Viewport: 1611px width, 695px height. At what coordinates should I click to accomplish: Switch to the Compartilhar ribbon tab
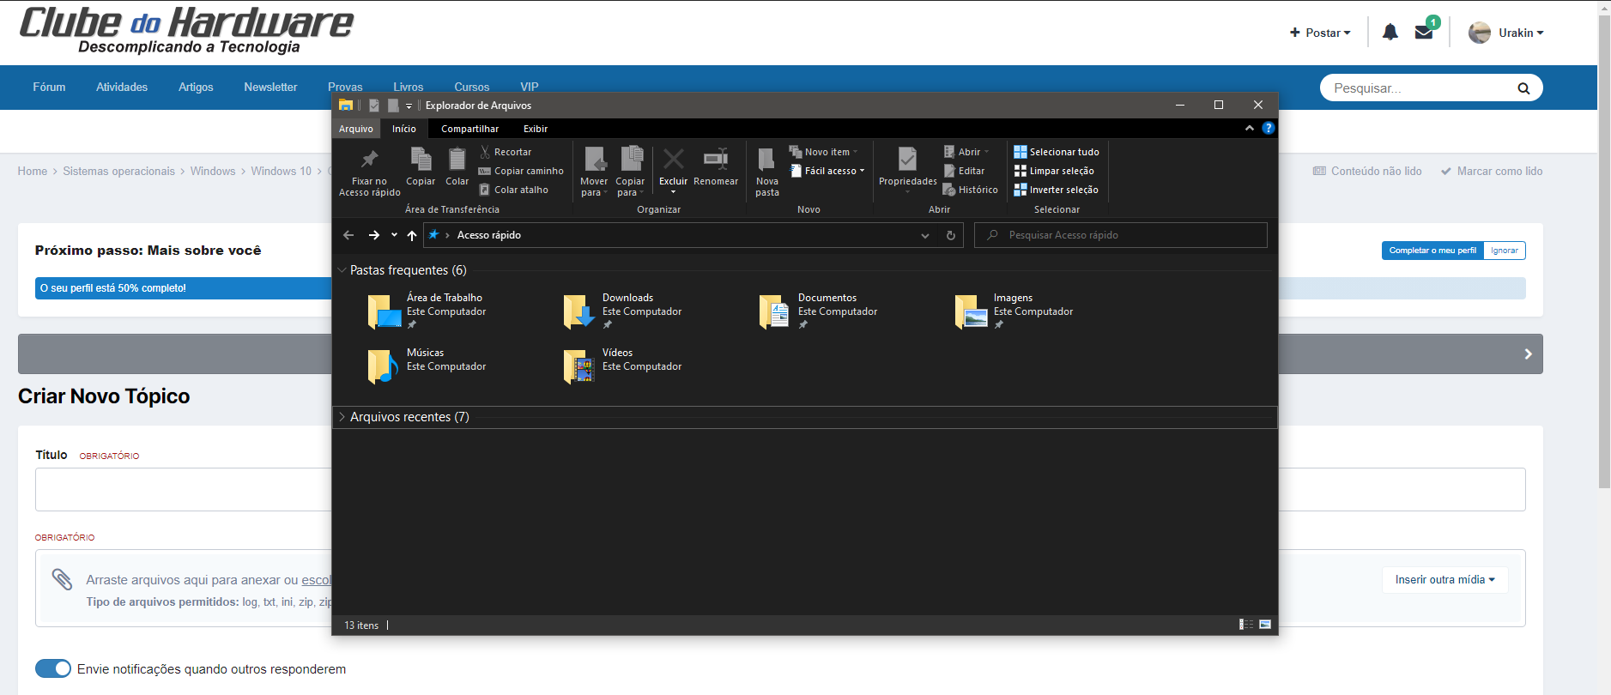click(469, 129)
